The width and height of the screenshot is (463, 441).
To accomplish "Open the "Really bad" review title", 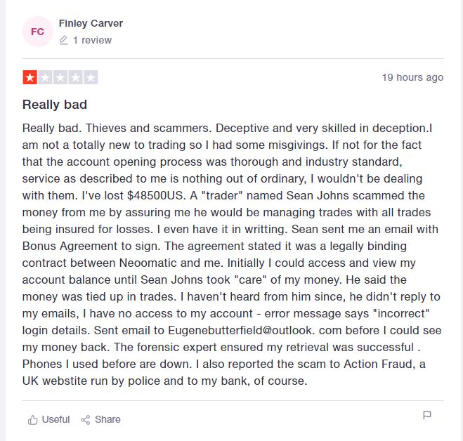I will 55,105.
